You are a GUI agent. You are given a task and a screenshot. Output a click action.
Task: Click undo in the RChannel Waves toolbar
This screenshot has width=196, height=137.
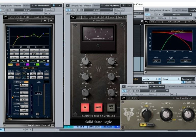(x=11, y=17)
